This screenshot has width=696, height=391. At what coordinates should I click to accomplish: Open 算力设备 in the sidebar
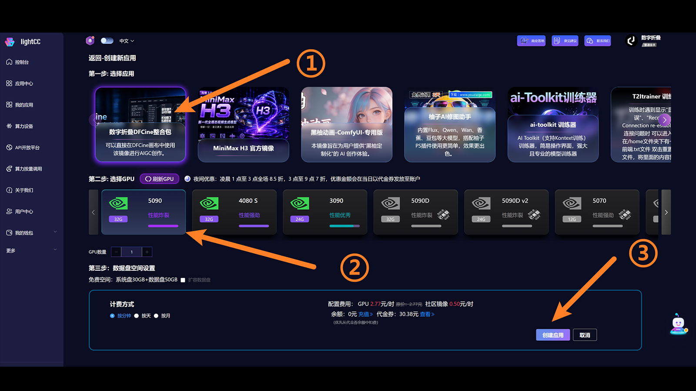click(x=20, y=126)
